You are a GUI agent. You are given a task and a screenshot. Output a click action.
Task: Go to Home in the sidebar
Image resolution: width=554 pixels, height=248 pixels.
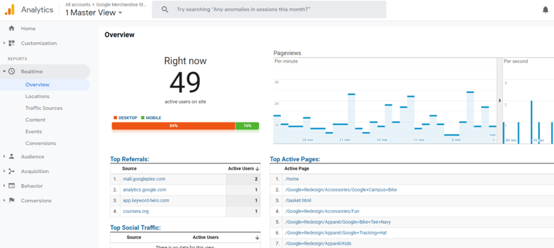(28, 29)
